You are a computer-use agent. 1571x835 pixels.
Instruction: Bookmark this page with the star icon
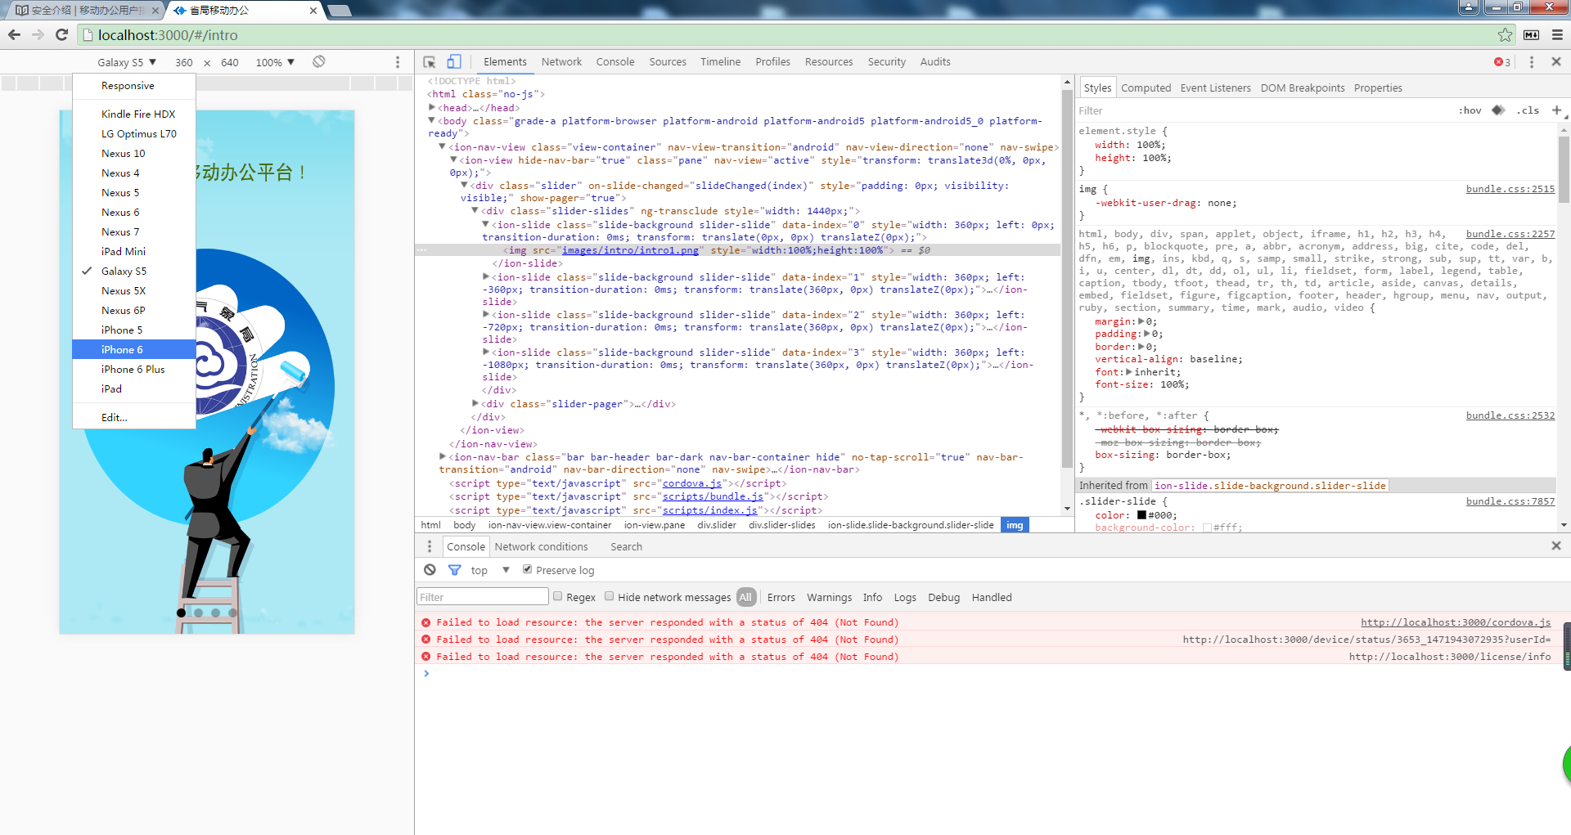[x=1505, y=35]
